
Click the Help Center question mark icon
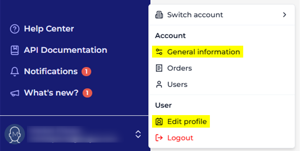click(x=15, y=29)
